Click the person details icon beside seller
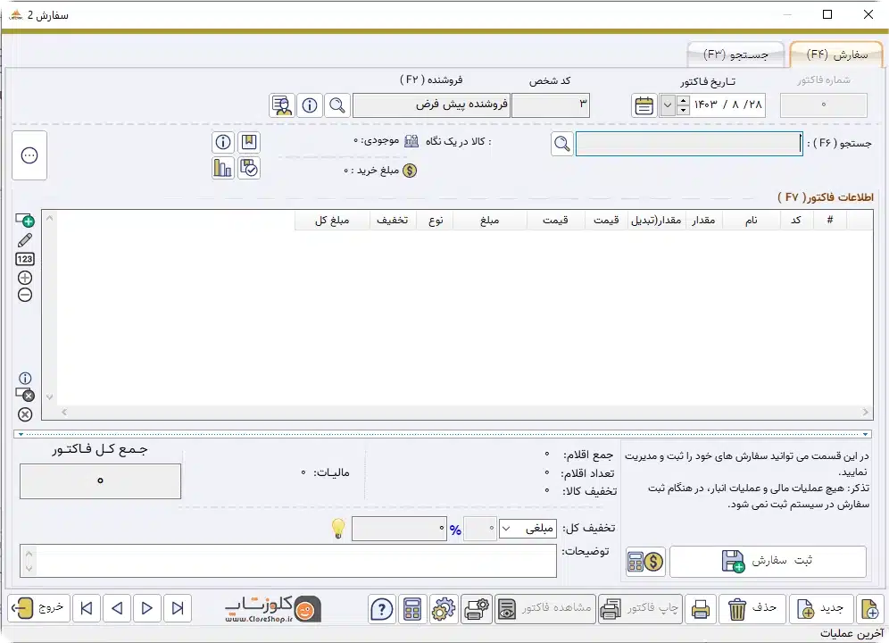Image resolution: width=889 pixels, height=643 pixels. (x=282, y=105)
